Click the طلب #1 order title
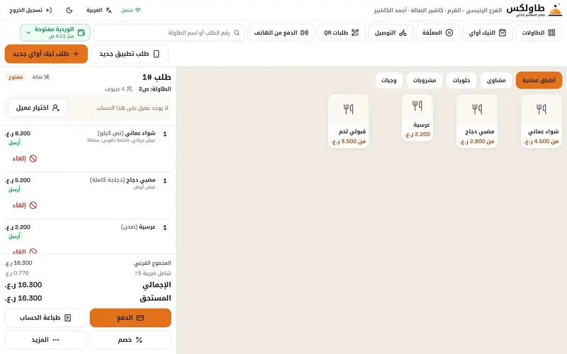Screen dimensions: 567x354 (x=157, y=77)
